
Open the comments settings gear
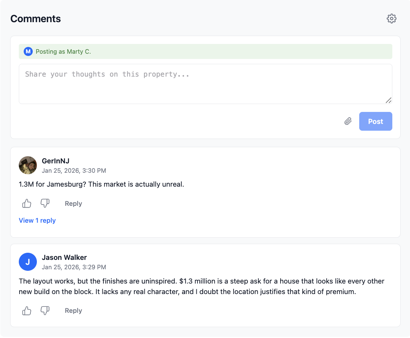coord(391,18)
